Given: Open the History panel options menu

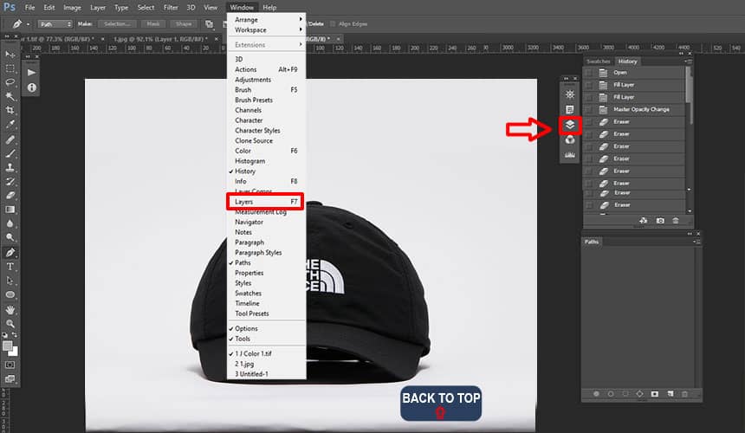Looking at the screenshot, I should click(x=689, y=61).
